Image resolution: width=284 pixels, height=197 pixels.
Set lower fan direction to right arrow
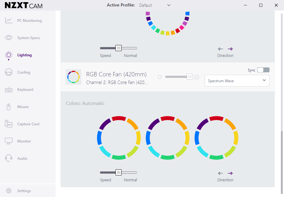click(230, 173)
